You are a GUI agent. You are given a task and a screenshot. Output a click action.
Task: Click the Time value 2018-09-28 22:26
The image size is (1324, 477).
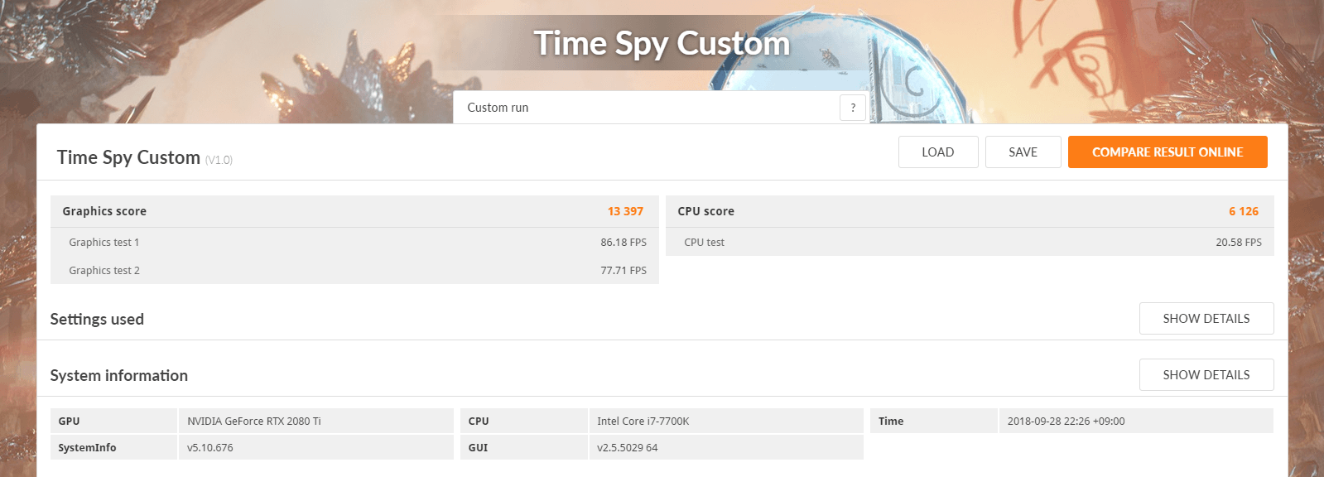(x=1066, y=422)
